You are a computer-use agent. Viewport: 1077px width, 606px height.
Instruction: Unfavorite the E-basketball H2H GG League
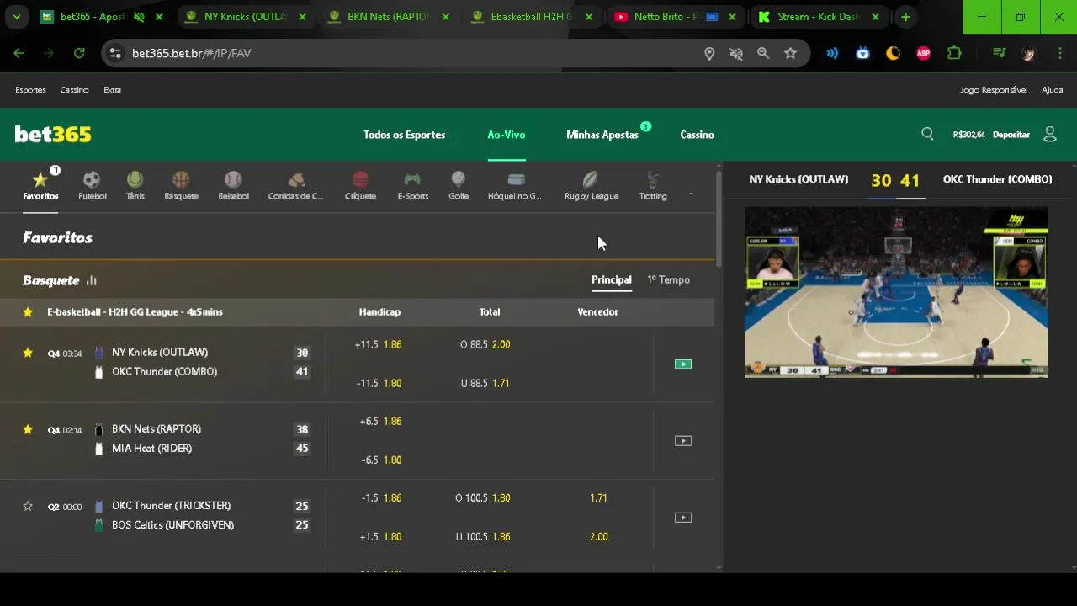28,312
